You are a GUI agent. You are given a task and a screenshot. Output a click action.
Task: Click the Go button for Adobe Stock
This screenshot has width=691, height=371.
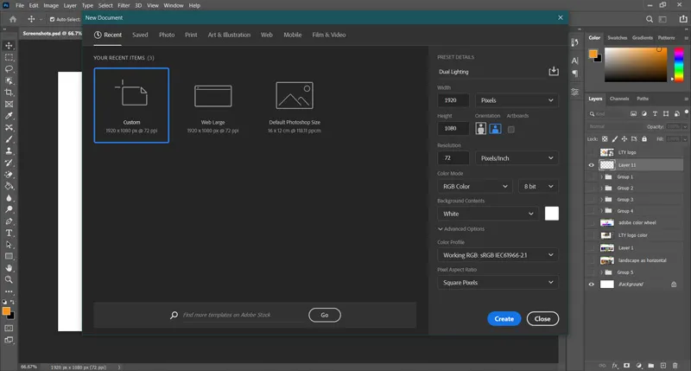pos(325,315)
